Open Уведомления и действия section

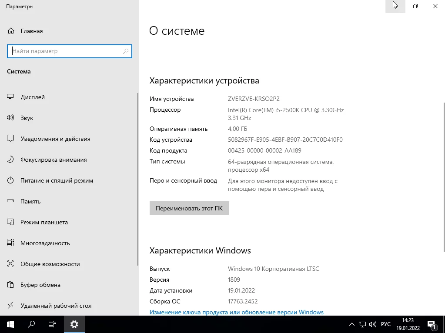pyautogui.click(x=55, y=139)
